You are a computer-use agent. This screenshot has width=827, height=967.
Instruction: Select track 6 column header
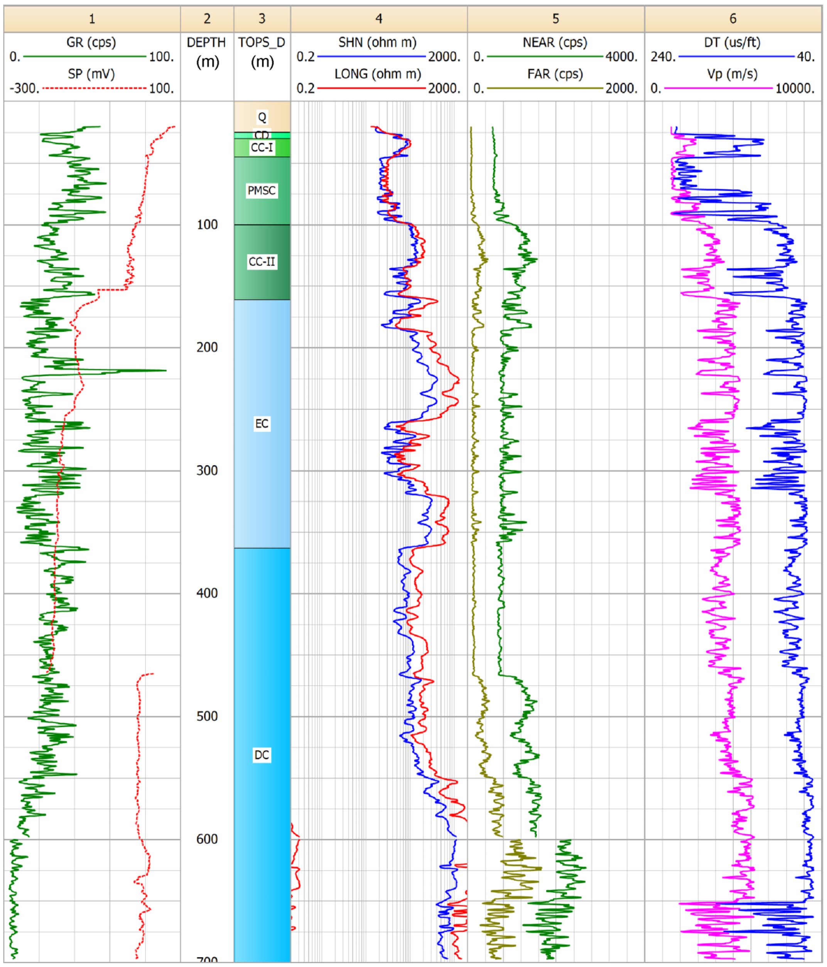point(733,19)
